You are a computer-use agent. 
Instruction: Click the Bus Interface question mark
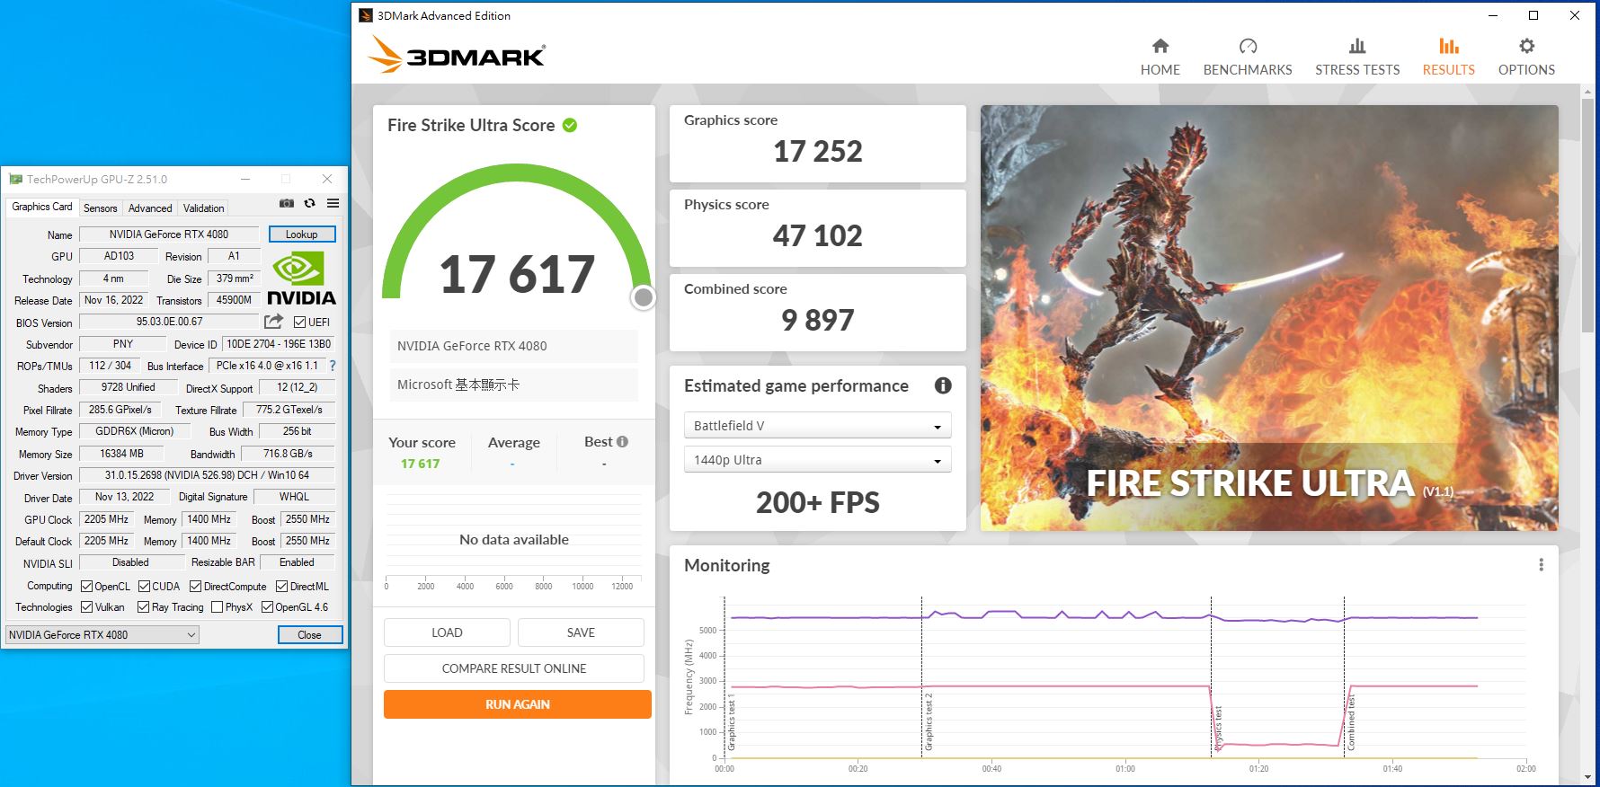[333, 366]
